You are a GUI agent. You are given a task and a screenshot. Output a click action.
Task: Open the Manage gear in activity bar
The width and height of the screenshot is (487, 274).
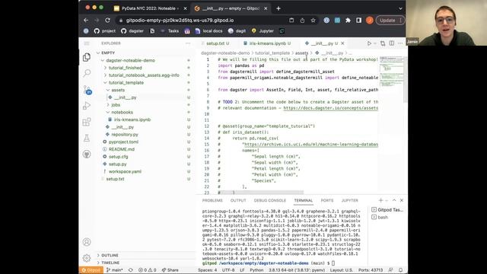pos(87,258)
